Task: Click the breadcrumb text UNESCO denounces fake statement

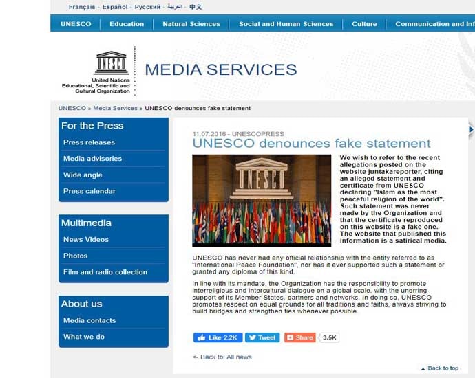Action: click(198, 109)
